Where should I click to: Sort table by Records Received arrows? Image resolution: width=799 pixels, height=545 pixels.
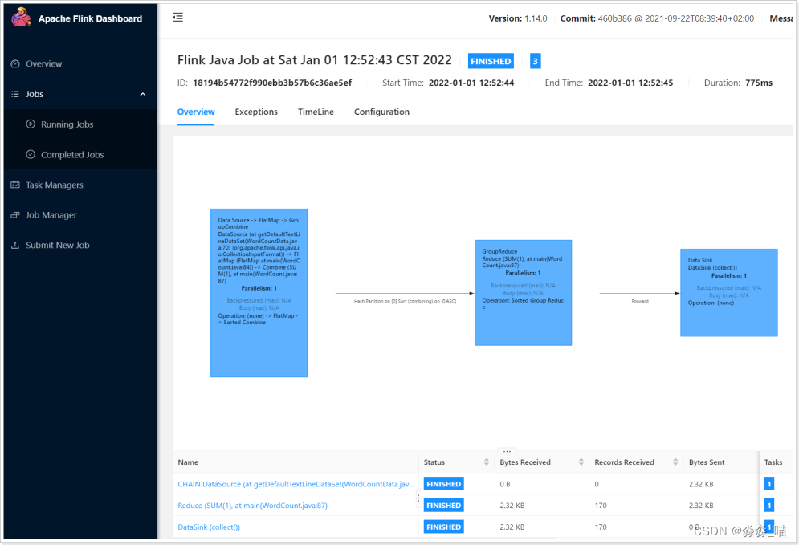point(675,462)
